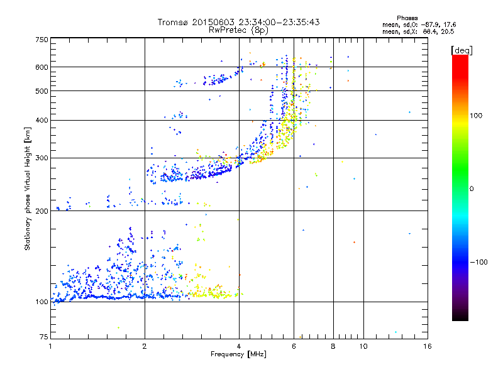Click the colorbar tick label '-100'
The width and height of the screenshot is (503, 377).
tap(478, 262)
